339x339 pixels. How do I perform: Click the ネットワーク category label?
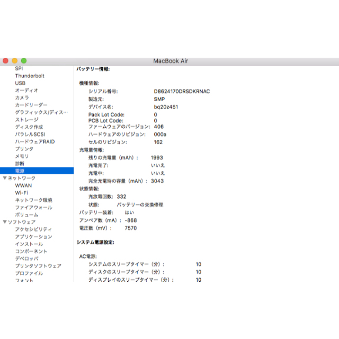point(22,178)
